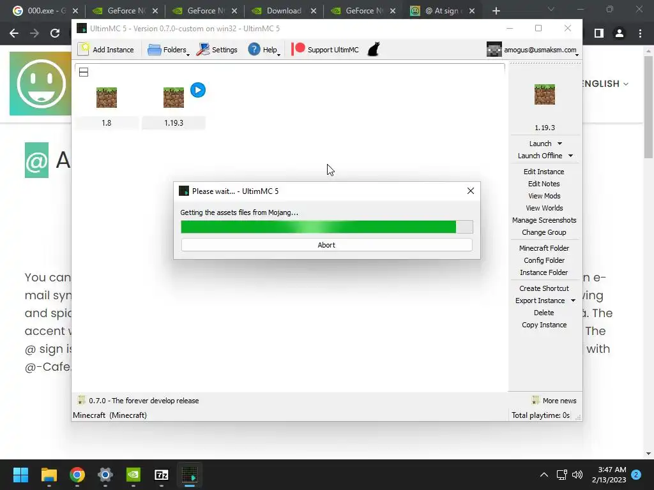Open Manage Screenshots
The image size is (654, 490).
pos(544,220)
